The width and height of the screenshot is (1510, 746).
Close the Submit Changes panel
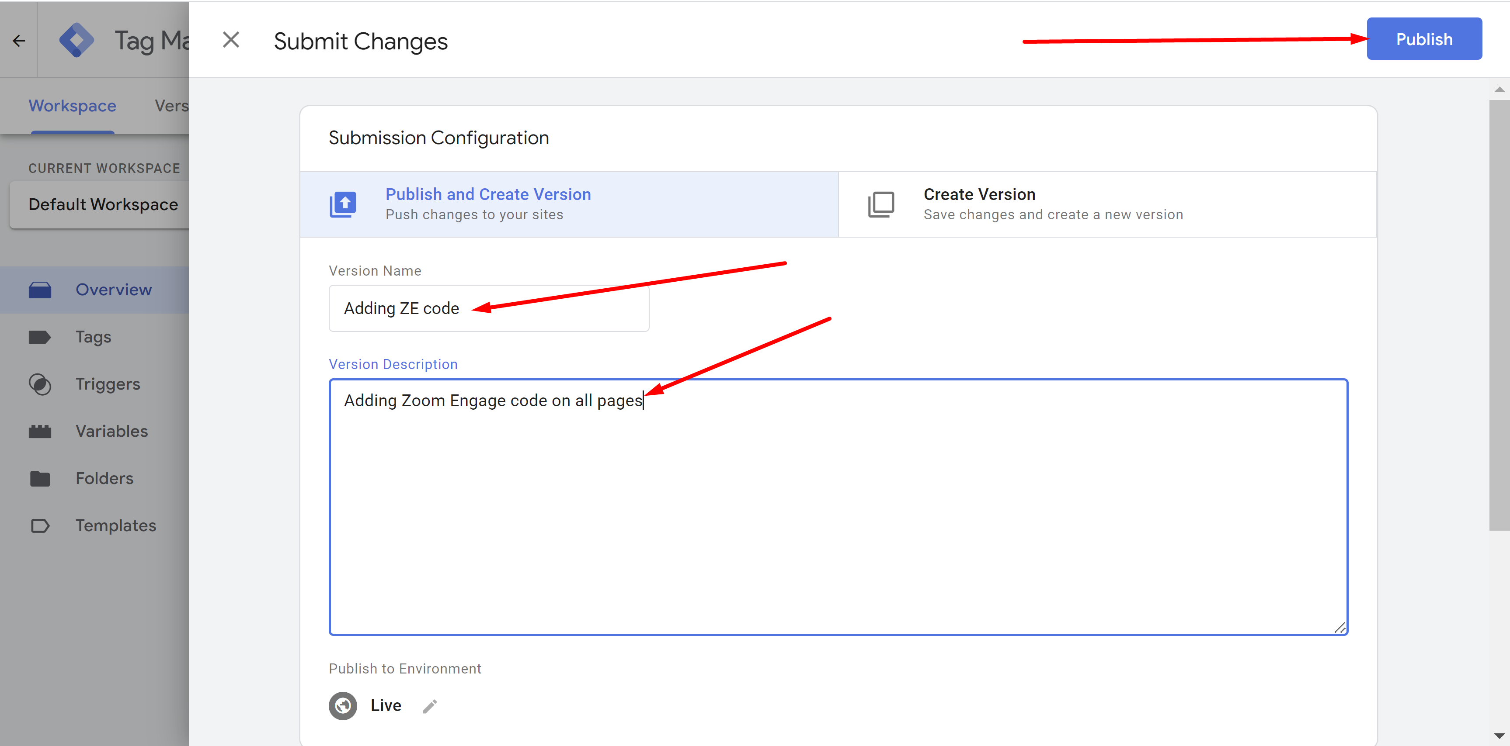[231, 40]
